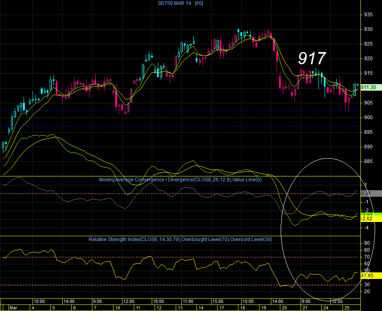The height and width of the screenshot is (311, 382).
Task: Click the 90 RSI axis label
Action: click(367, 243)
